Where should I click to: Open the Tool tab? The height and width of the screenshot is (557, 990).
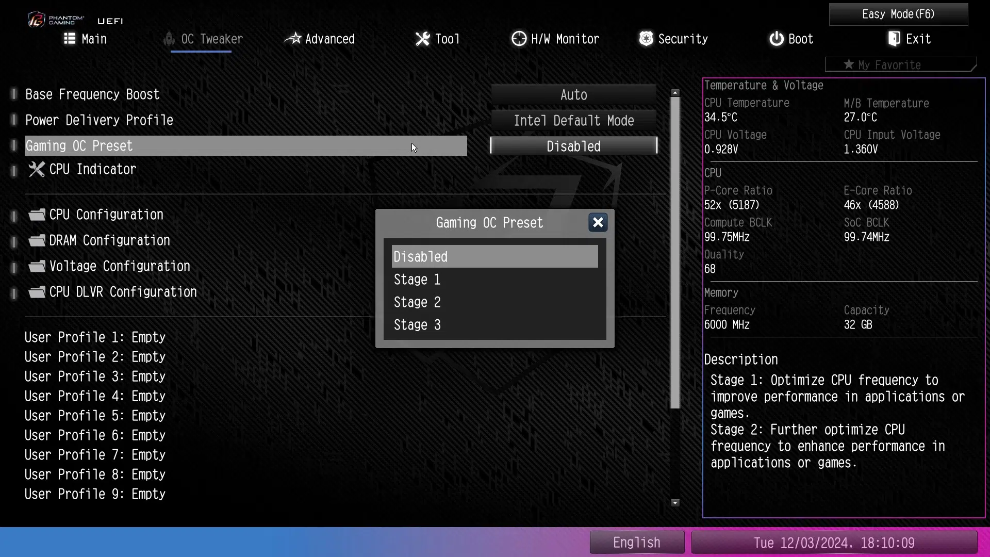(438, 39)
